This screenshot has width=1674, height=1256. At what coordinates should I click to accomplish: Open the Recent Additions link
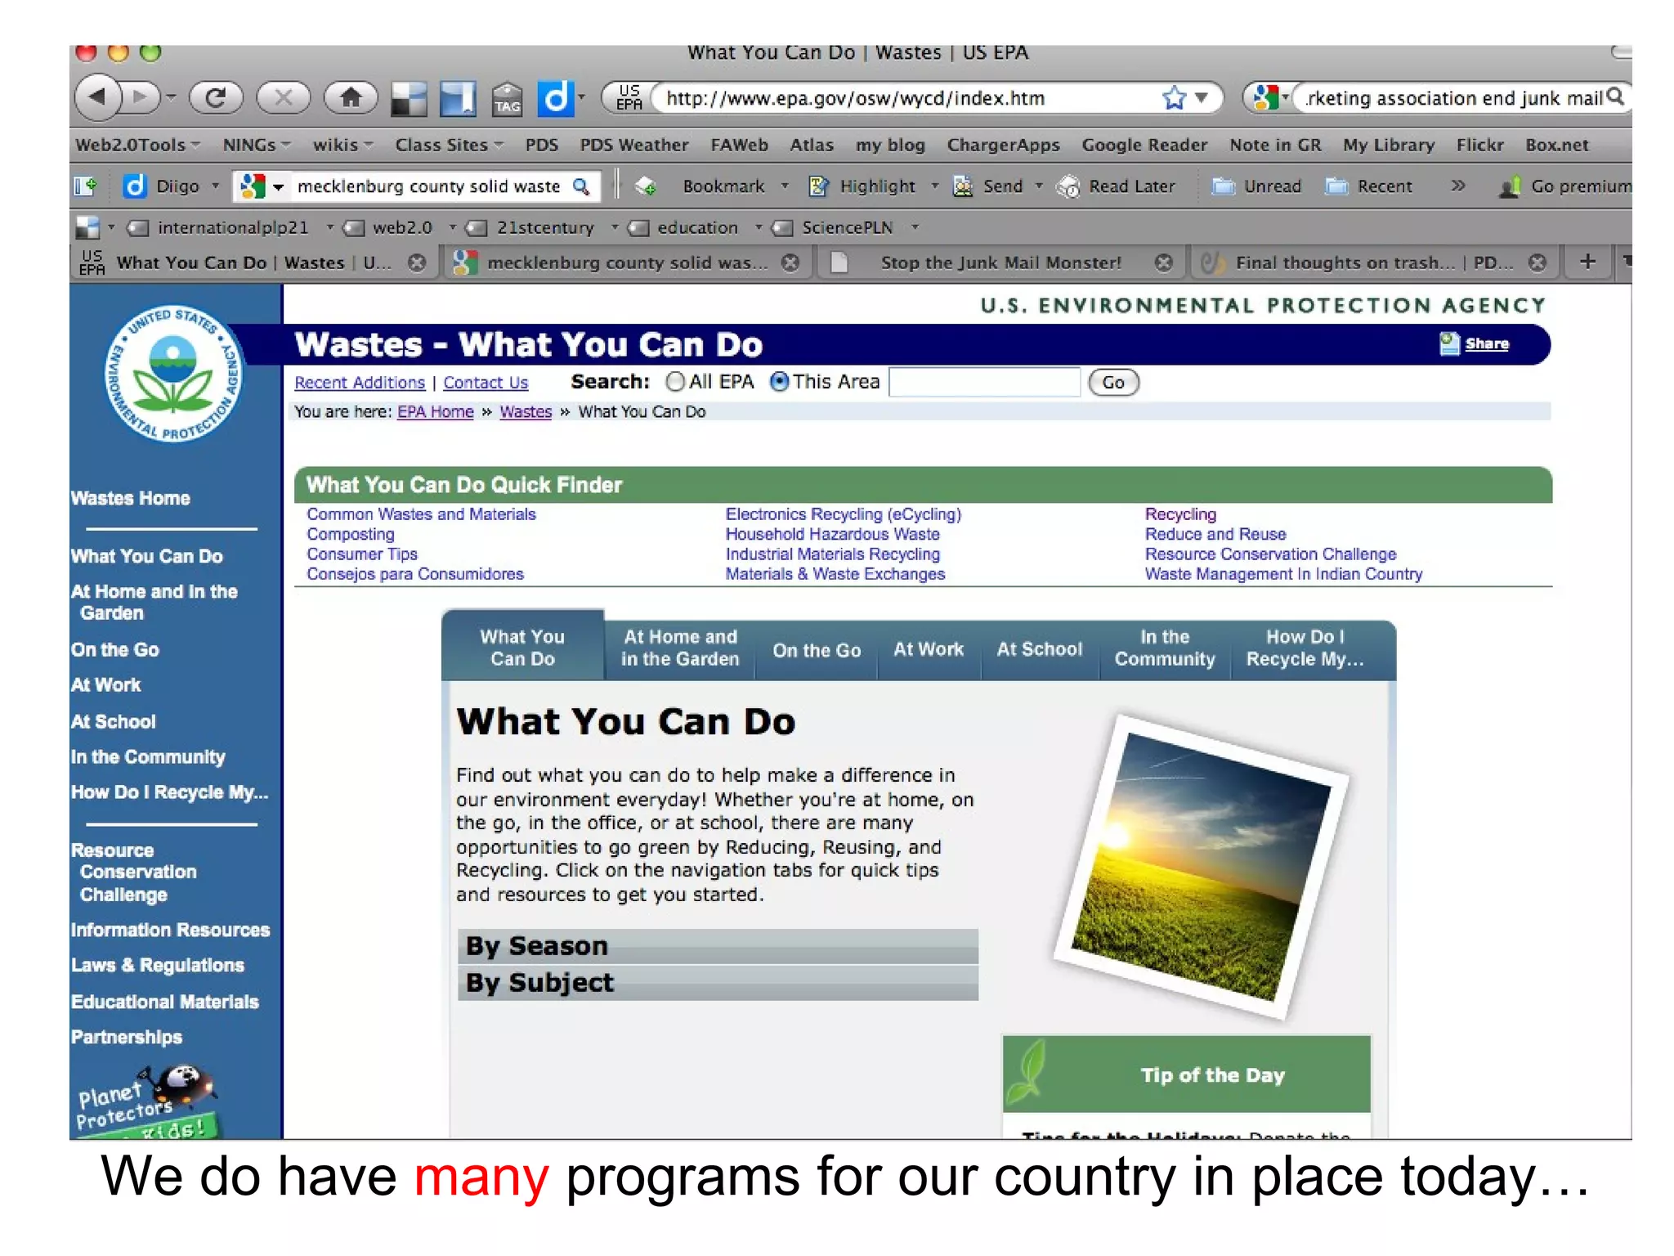coord(360,383)
